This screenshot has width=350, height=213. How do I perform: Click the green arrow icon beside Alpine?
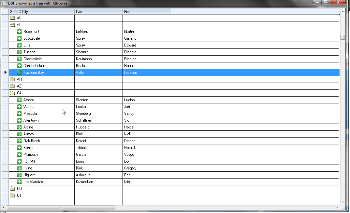tap(19, 127)
